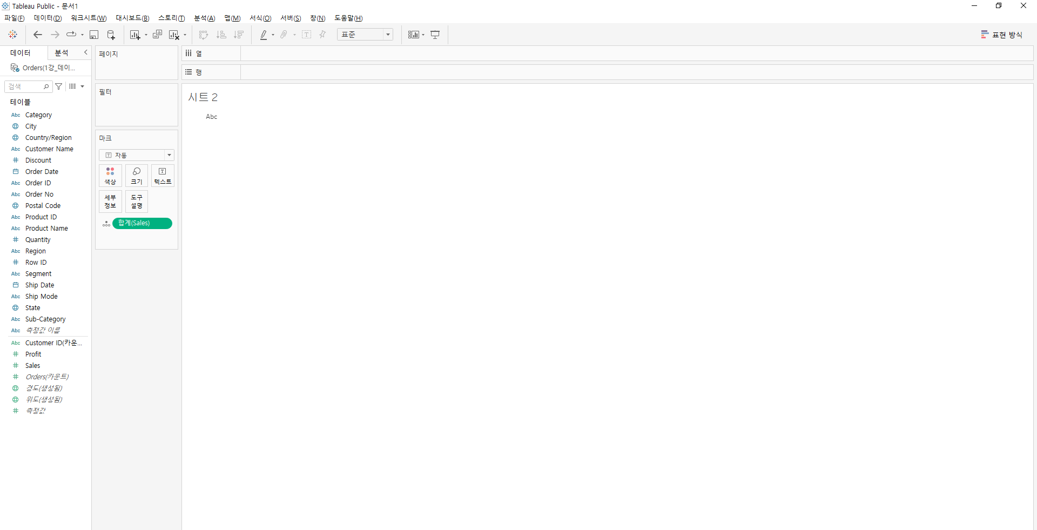Open the mark type 자동 dropdown
Viewport: 1037px width, 530px height.
pos(136,155)
